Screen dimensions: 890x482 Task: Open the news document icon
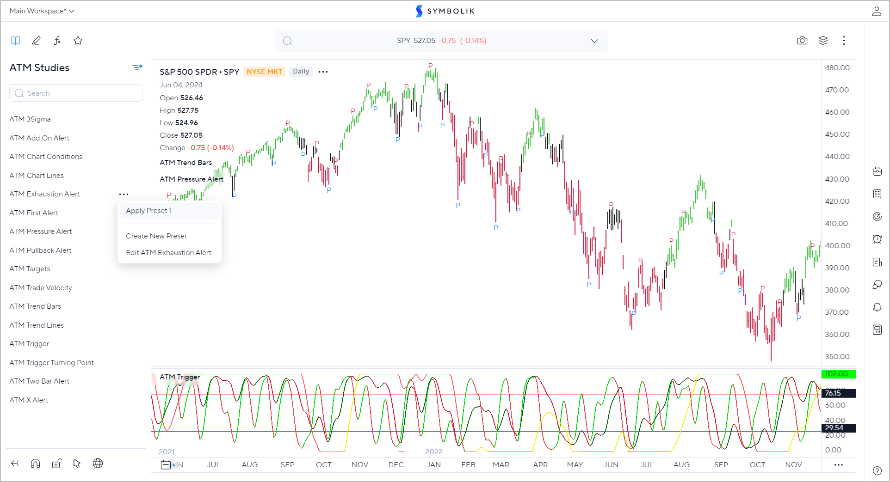tap(877, 262)
